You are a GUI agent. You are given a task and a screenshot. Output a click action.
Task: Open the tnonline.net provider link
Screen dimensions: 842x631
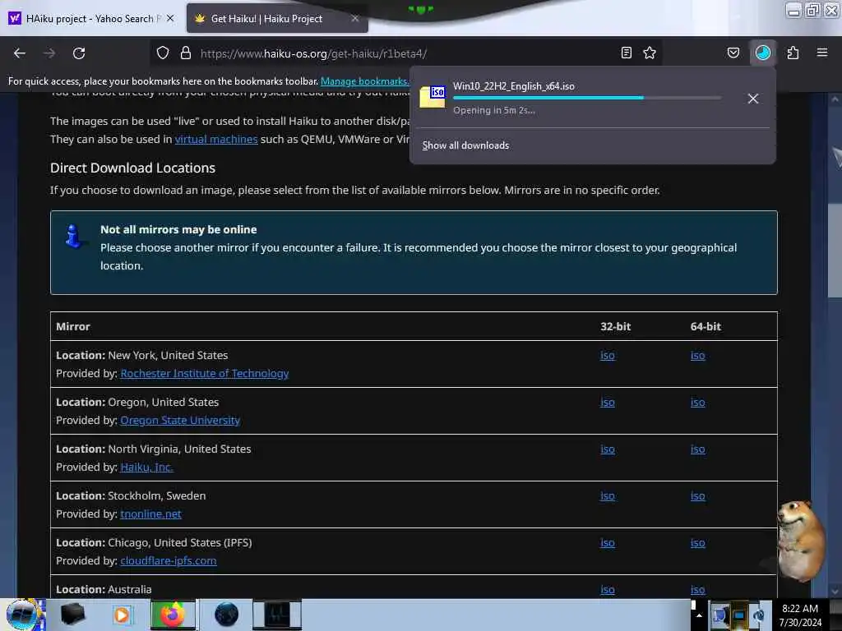pos(151,514)
